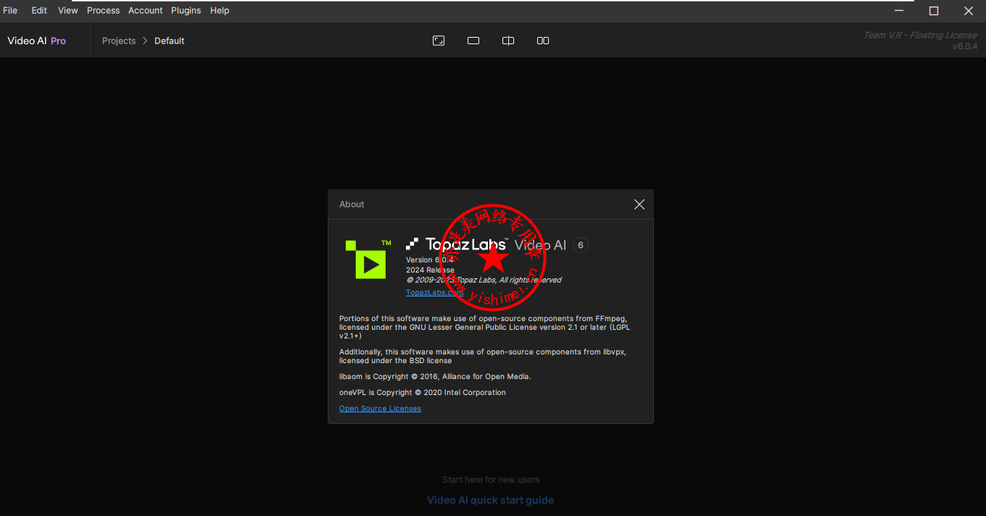Close the About dialog
986x516 pixels.
639,204
